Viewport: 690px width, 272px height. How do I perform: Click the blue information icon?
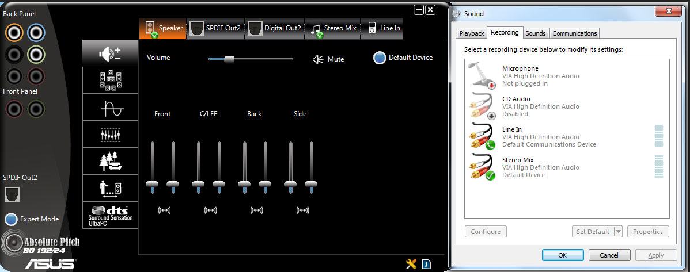click(426, 263)
